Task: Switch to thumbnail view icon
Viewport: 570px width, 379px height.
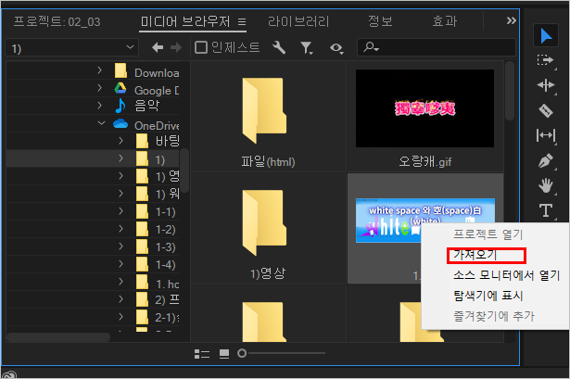Action: [224, 354]
